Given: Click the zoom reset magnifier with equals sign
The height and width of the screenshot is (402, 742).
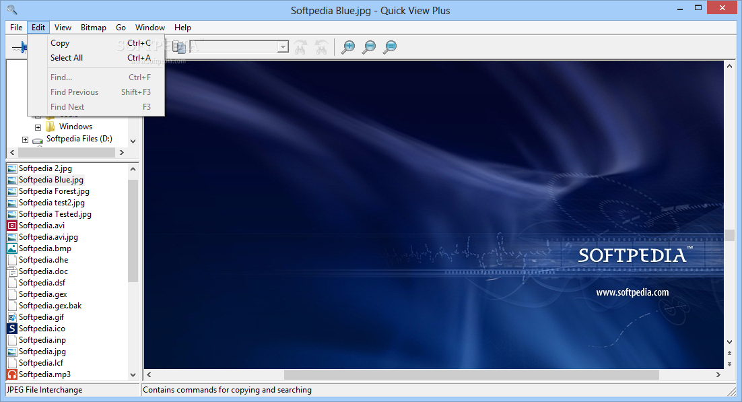Looking at the screenshot, I should (x=389, y=47).
